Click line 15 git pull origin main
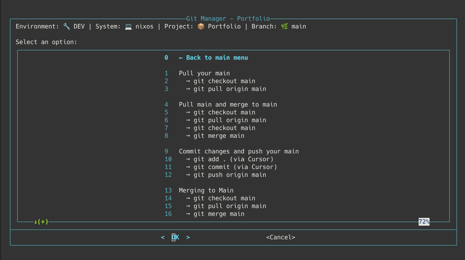The image size is (465, 260). pos(229,206)
